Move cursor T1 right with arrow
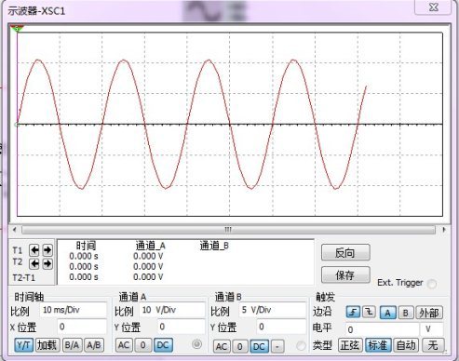 [47, 249]
